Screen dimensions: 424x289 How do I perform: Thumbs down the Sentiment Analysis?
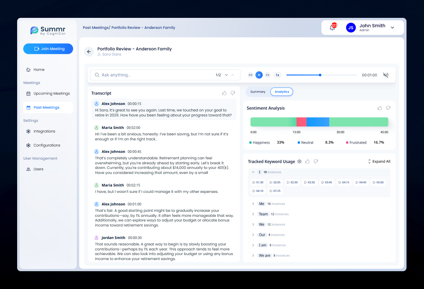388,108
